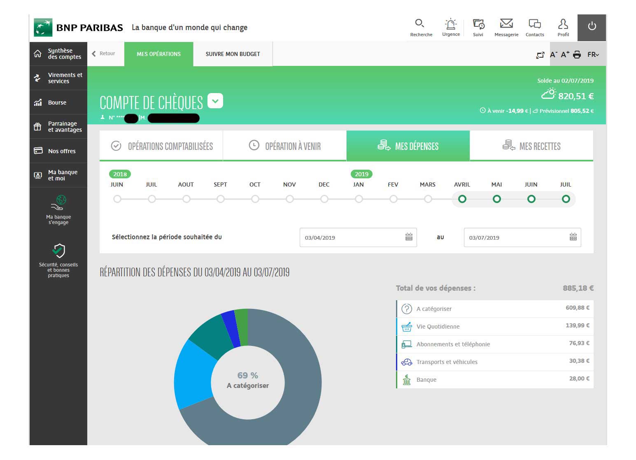Select the MARS timeline point

tap(428, 199)
